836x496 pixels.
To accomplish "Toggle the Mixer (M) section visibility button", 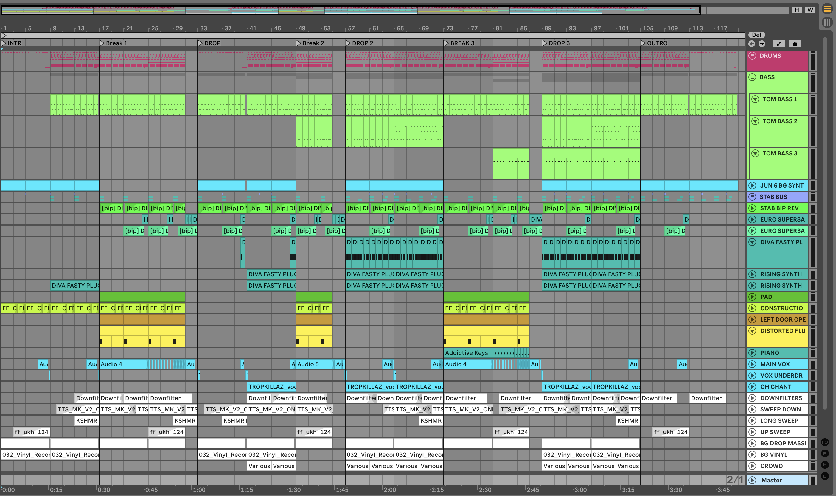I will point(825,465).
